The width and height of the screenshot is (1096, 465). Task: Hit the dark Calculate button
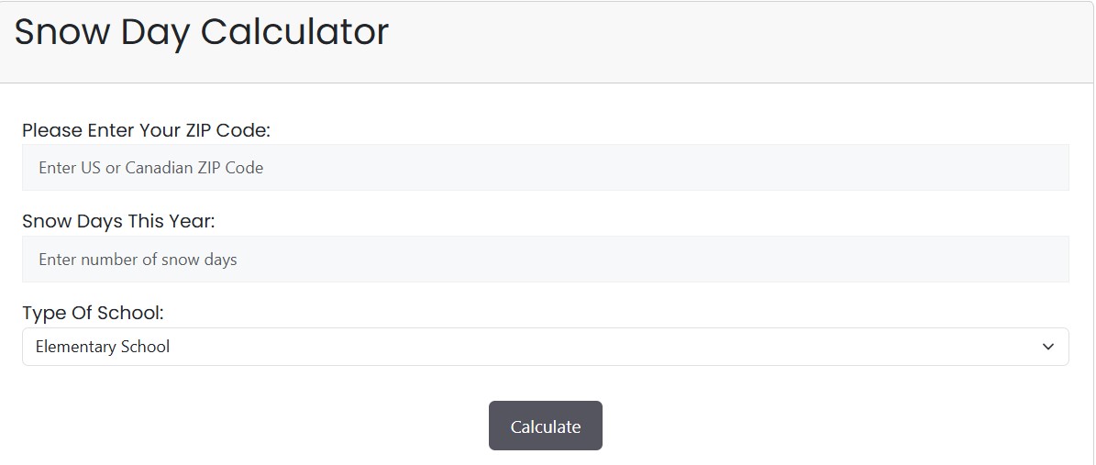click(x=545, y=426)
